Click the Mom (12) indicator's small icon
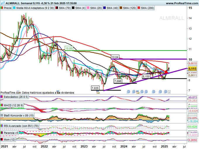 pos(2,139)
